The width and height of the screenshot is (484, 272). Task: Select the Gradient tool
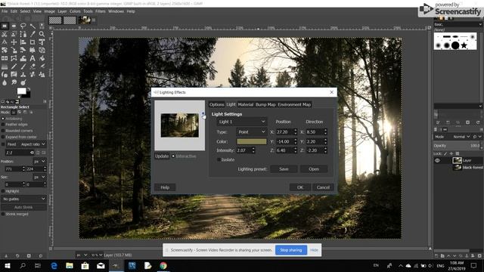tap(5, 66)
